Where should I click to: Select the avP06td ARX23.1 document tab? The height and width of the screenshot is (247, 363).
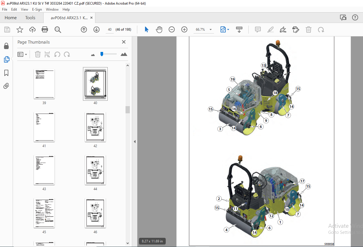click(x=69, y=18)
